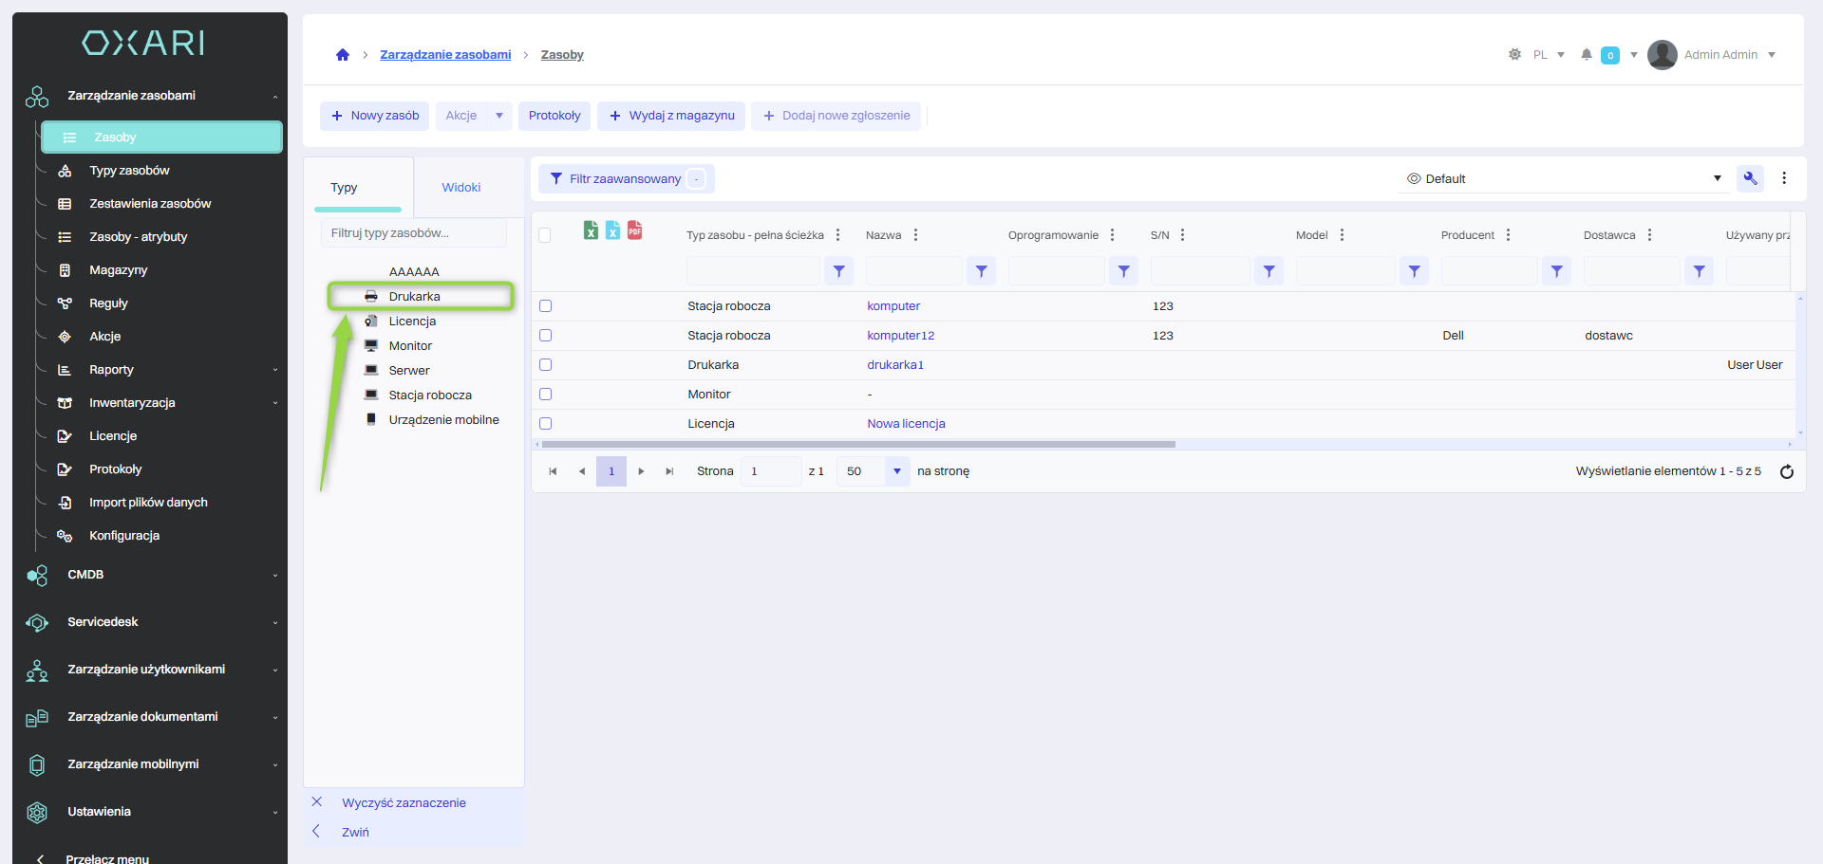
Task: Open table settings with the wrench icon
Action: pyautogui.click(x=1750, y=178)
